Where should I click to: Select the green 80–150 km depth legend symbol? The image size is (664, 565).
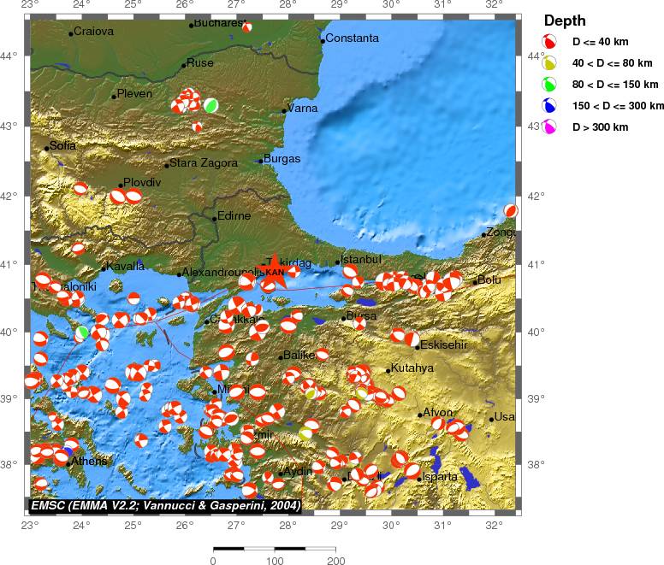[x=551, y=84]
